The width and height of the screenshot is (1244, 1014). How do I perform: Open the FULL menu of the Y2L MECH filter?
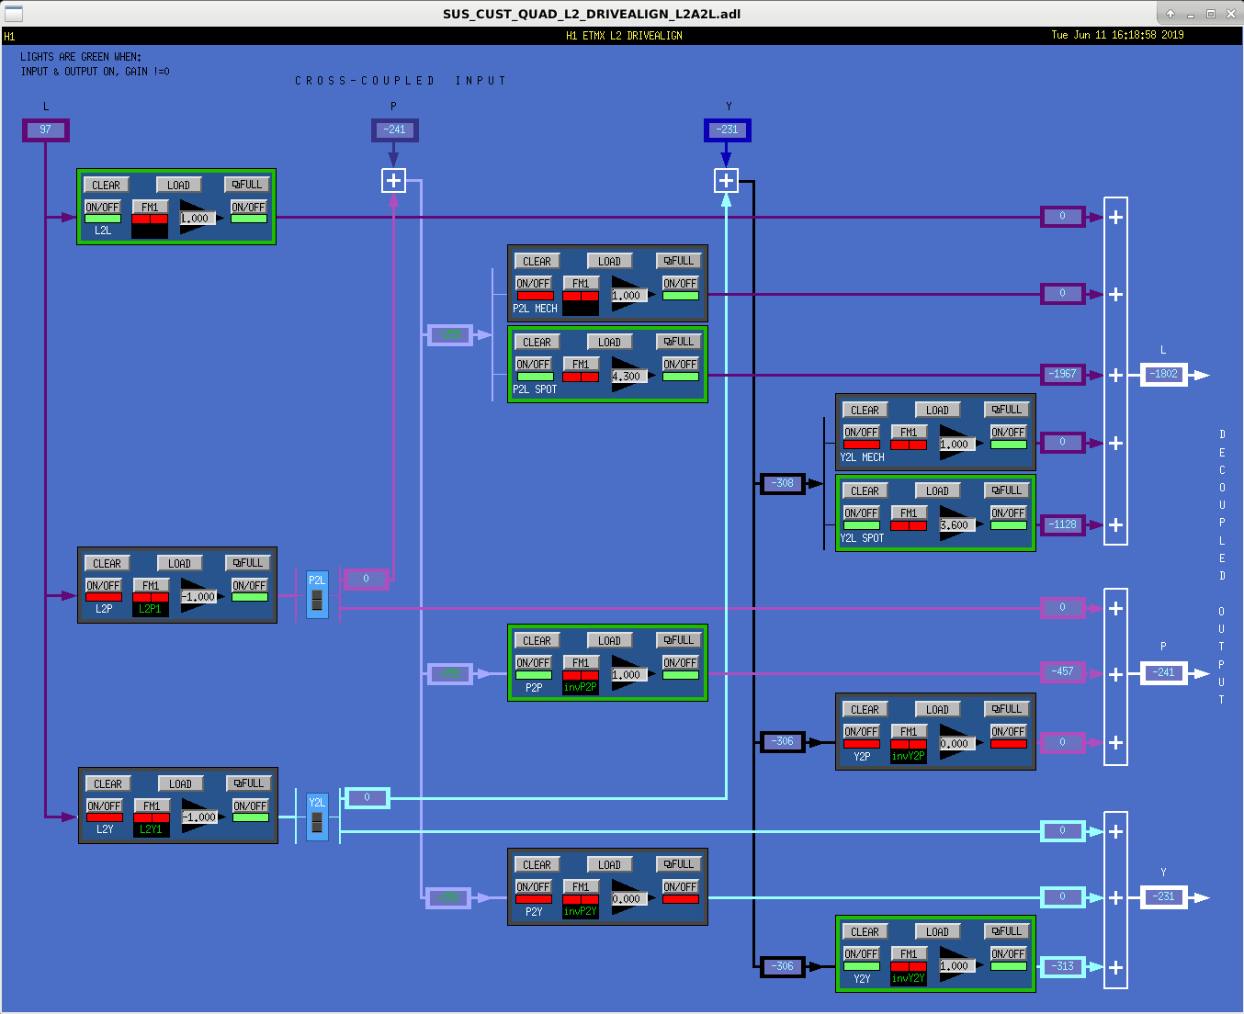(1007, 410)
